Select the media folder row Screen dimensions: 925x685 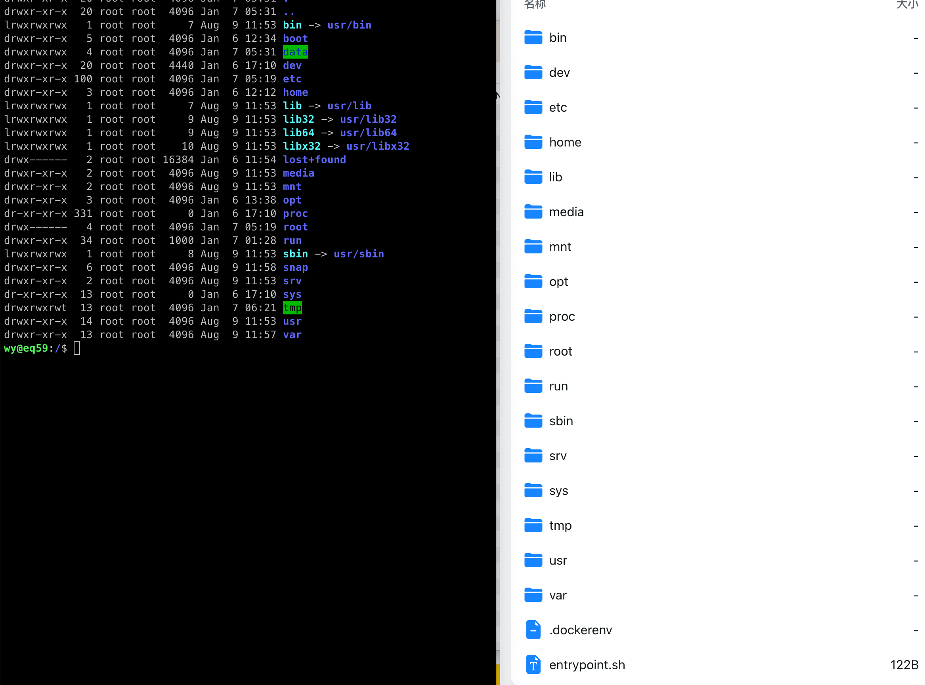pyautogui.click(x=566, y=212)
